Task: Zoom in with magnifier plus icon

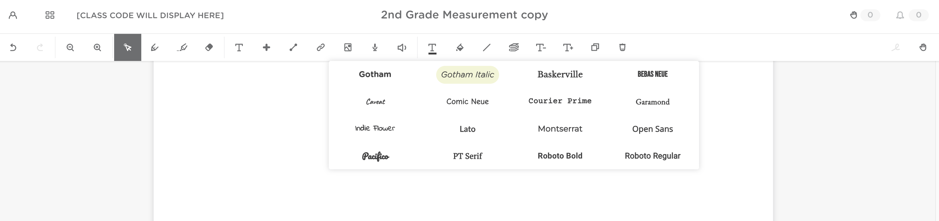Action: click(97, 48)
